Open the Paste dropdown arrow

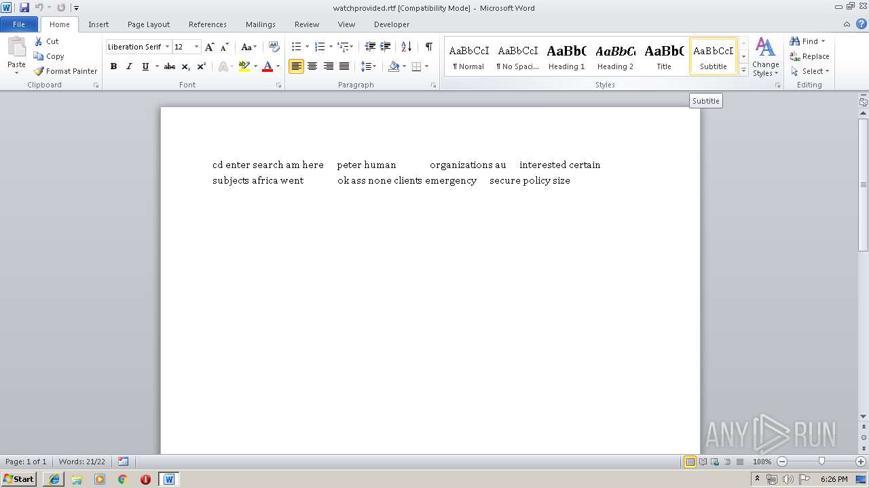16,73
